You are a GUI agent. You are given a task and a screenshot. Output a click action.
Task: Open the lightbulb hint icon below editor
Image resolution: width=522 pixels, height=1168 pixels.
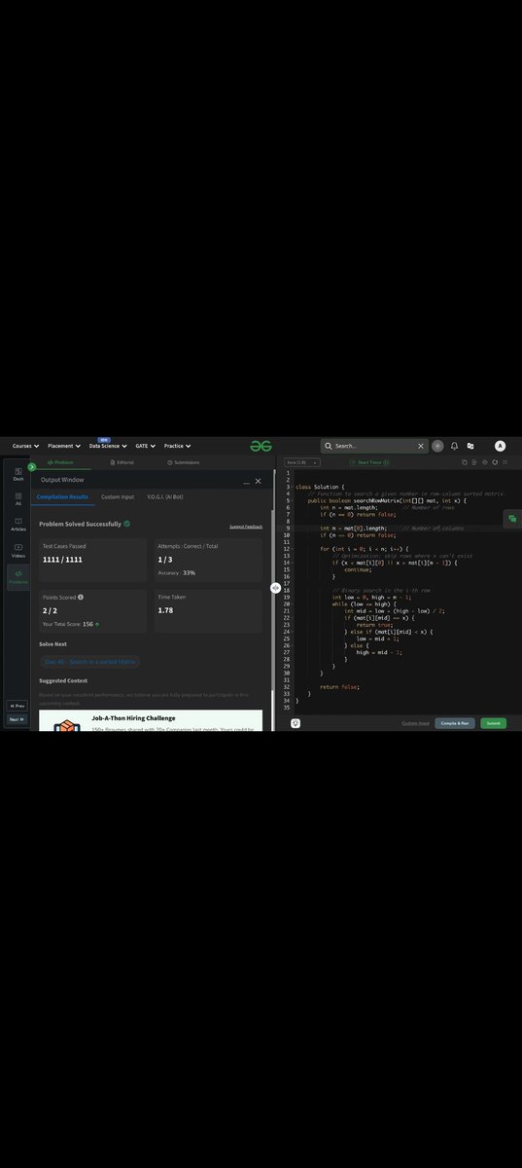click(296, 723)
